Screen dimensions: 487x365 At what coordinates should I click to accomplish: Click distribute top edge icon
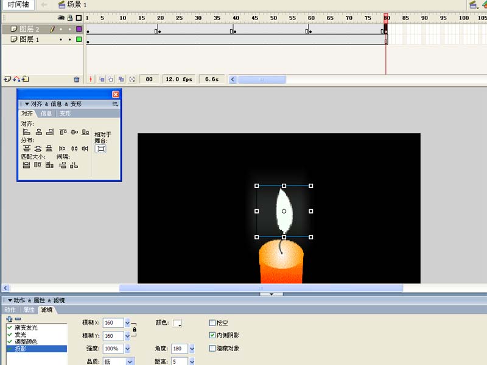(x=27, y=148)
